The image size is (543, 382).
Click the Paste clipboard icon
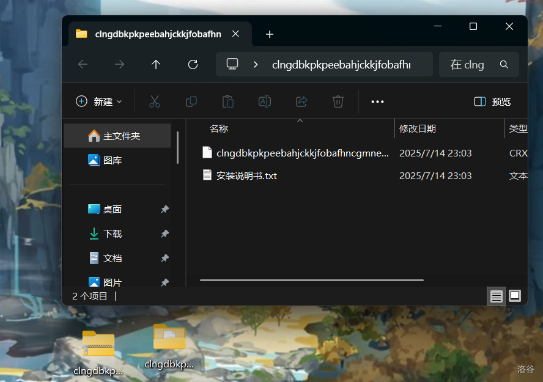tap(228, 101)
